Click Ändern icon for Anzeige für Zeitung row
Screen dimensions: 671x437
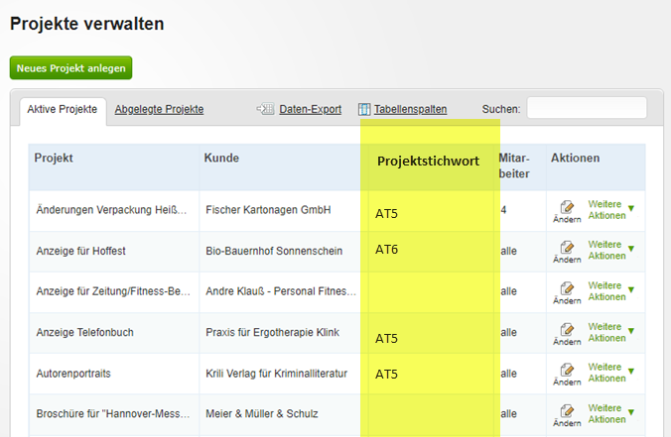tap(567, 293)
